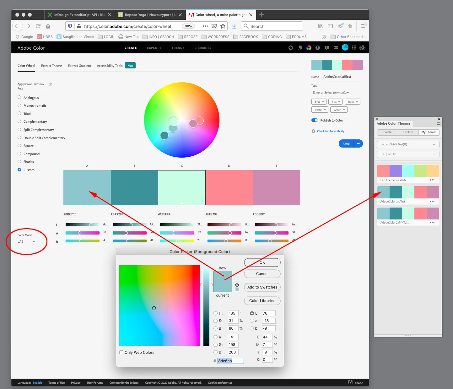Viewport: 453px width, 389px height.
Task: Bookmark this page with the star icon
Action: 223,26
